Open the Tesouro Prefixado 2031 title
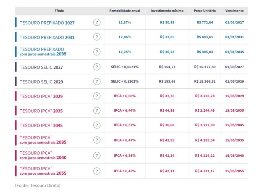The width and height of the screenshot is (264, 194). [x=47, y=37]
